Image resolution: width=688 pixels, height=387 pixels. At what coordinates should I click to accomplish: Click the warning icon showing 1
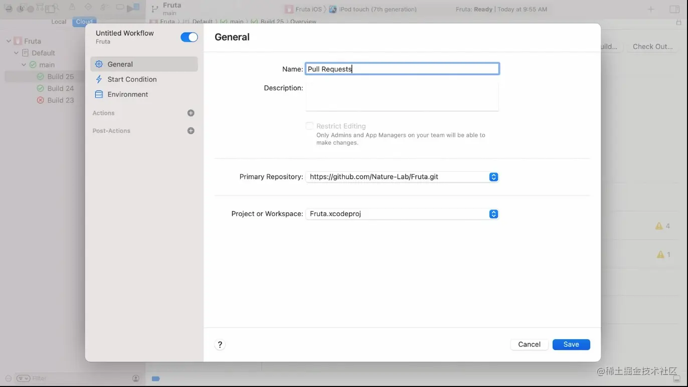660,255
